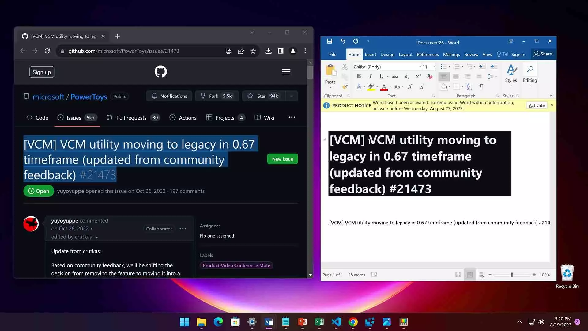Screen dimensions: 588x331
Task: Undo the last action in Word
Action: [343, 41]
